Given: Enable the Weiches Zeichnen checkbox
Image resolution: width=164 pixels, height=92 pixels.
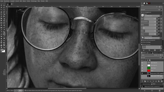Looking at the screenshot, I should tap(142, 44).
